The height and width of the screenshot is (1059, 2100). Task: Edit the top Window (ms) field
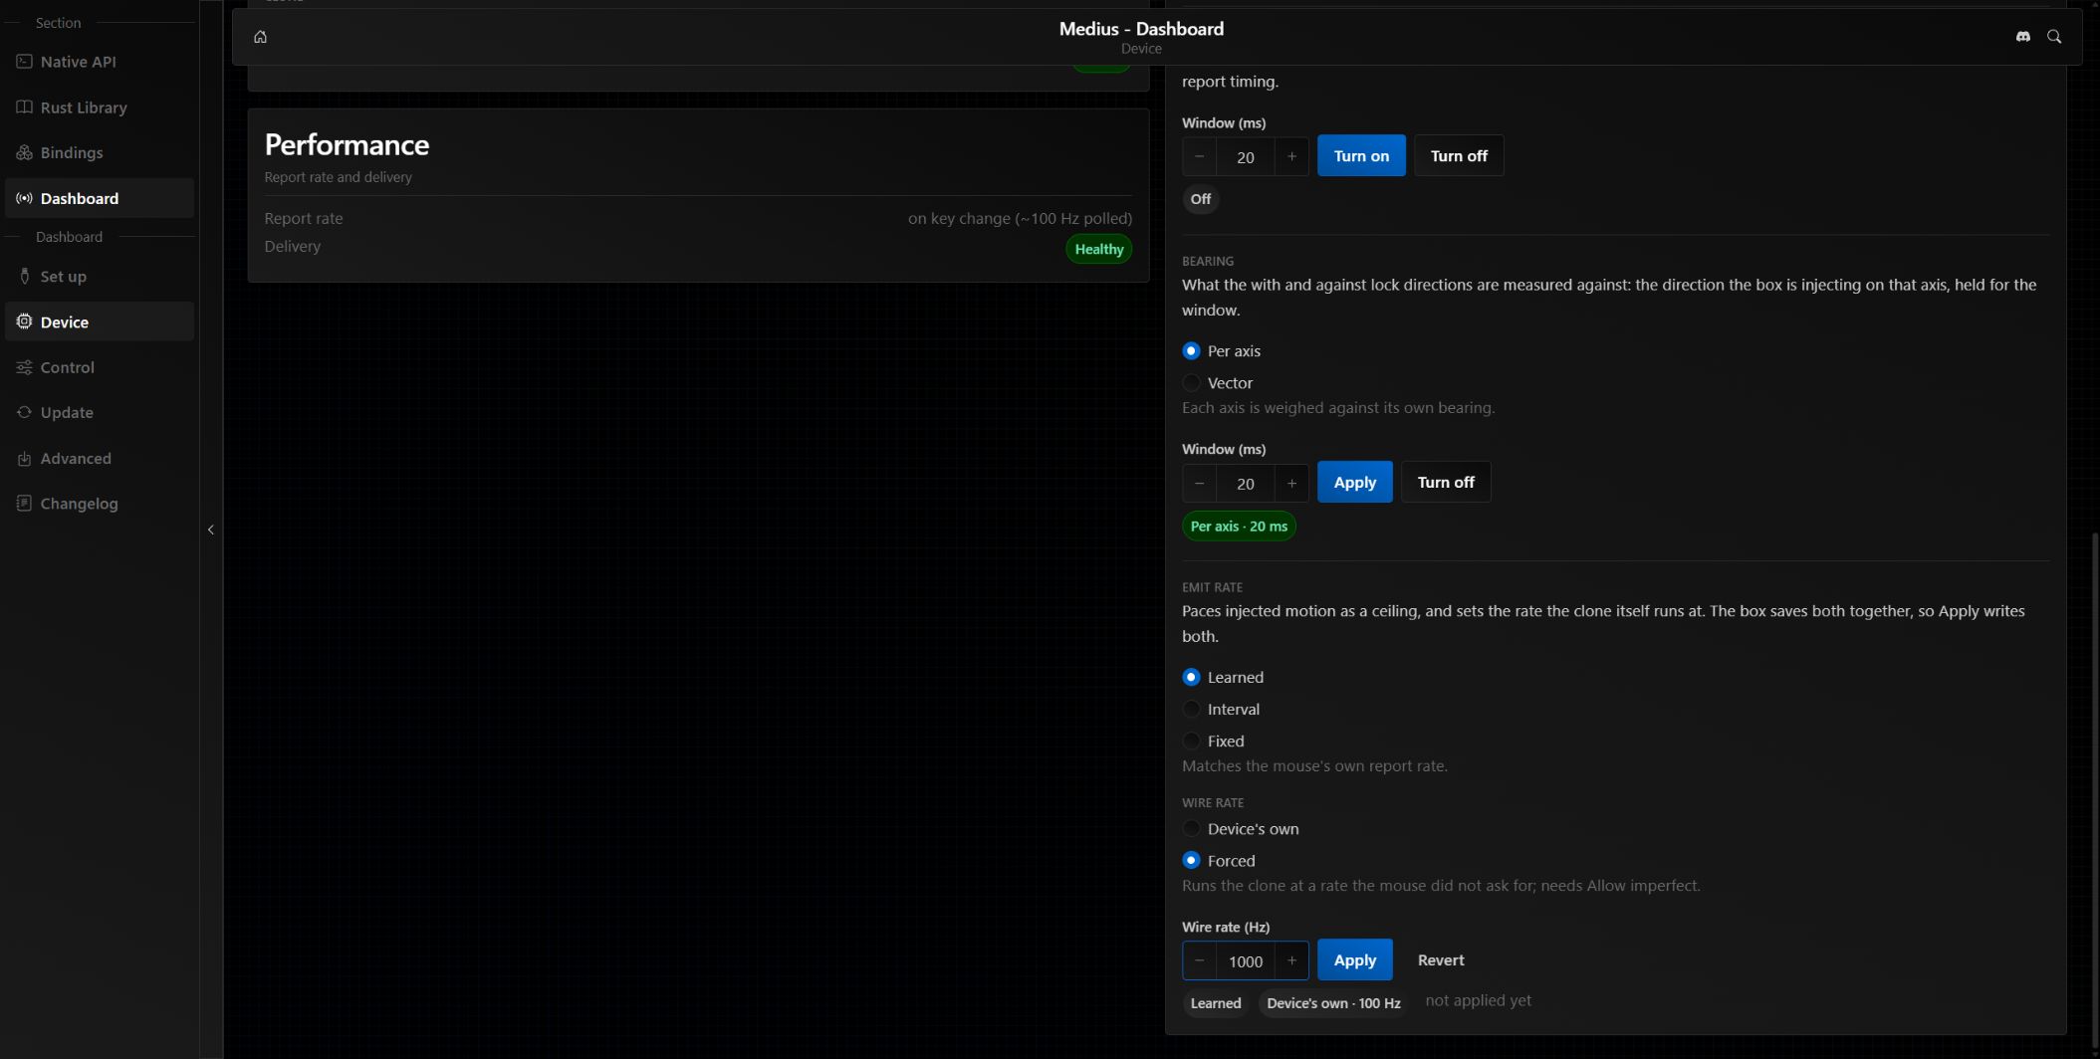1245,156
